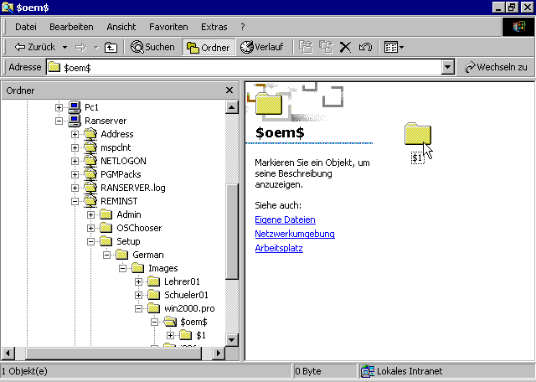Select the Address shared folder icon
The height and width of the screenshot is (382, 536).
(90, 134)
